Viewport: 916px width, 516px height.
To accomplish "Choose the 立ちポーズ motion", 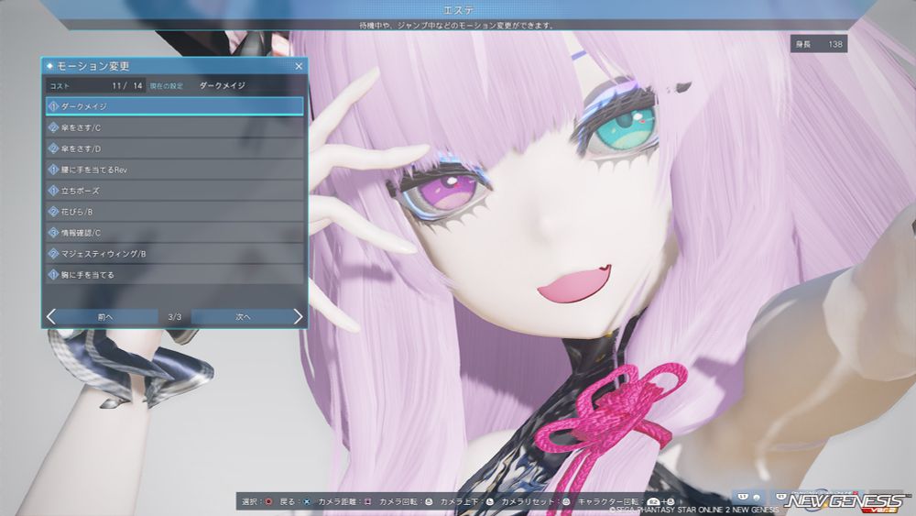I will point(175,191).
